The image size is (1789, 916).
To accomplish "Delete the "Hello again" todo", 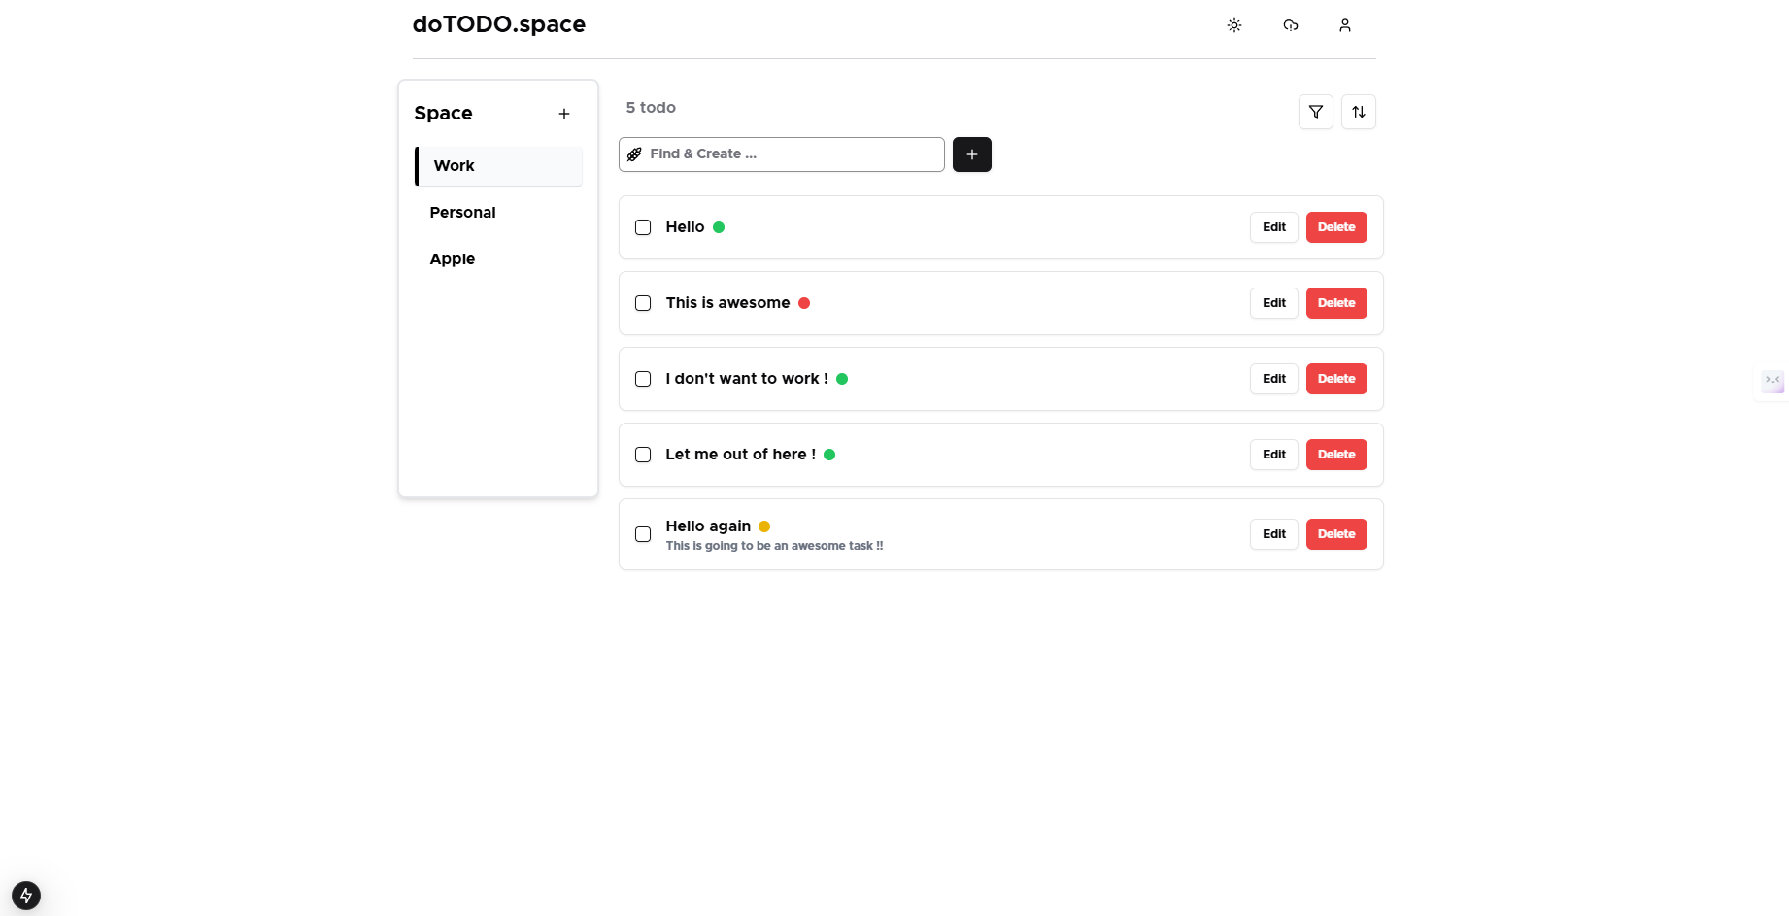I will tap(1336, 534).
